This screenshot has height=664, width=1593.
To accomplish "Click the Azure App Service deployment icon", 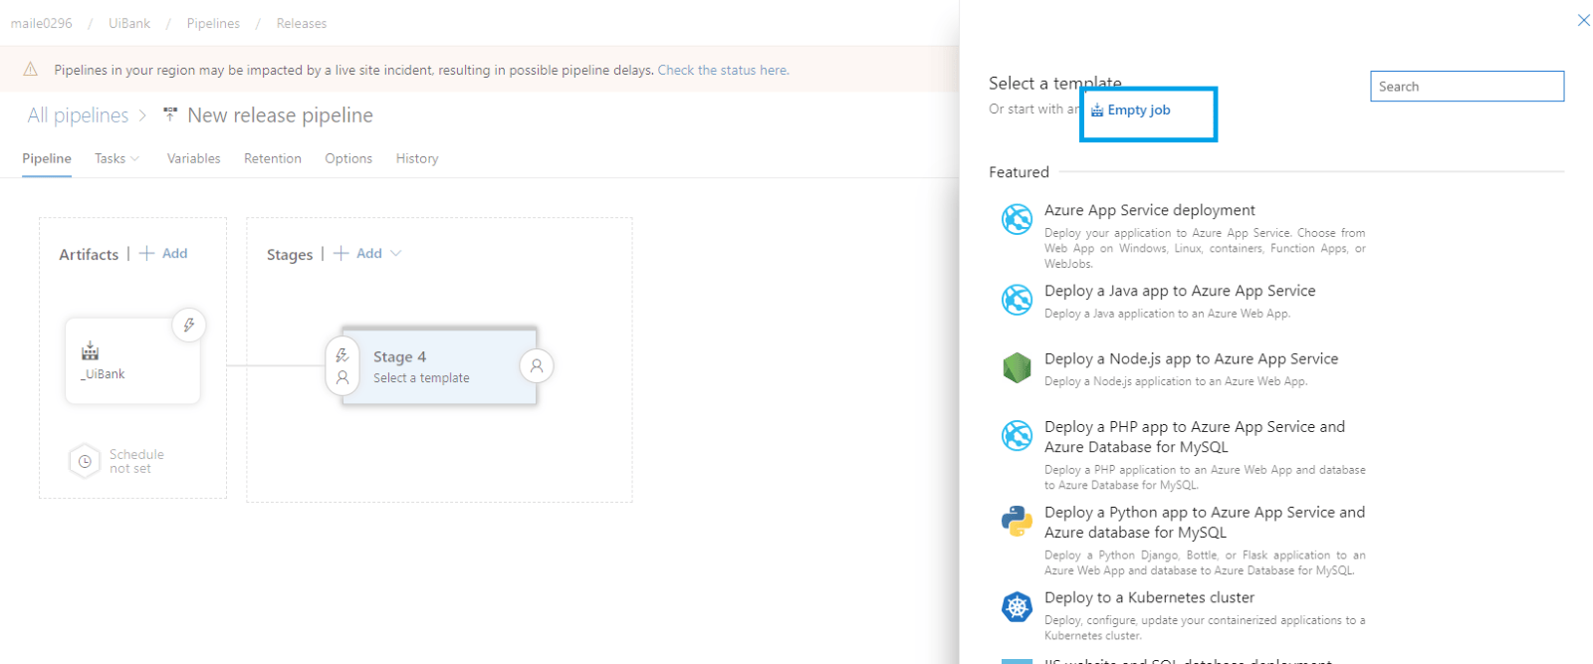I will (x=1017, y=218).
